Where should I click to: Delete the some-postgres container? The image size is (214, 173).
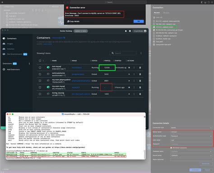140,74
